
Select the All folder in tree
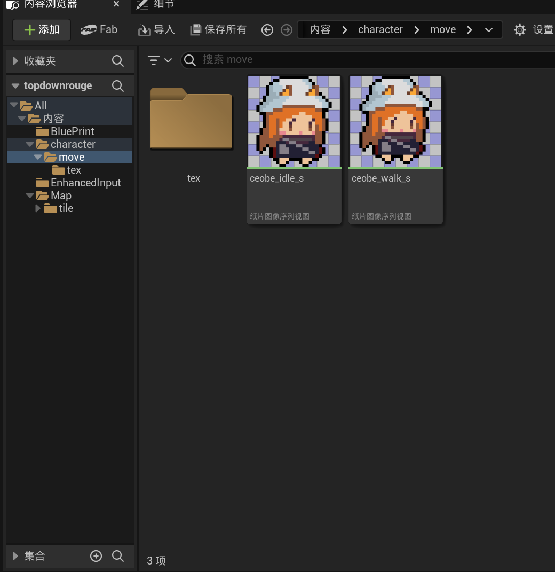click(70, 105)
